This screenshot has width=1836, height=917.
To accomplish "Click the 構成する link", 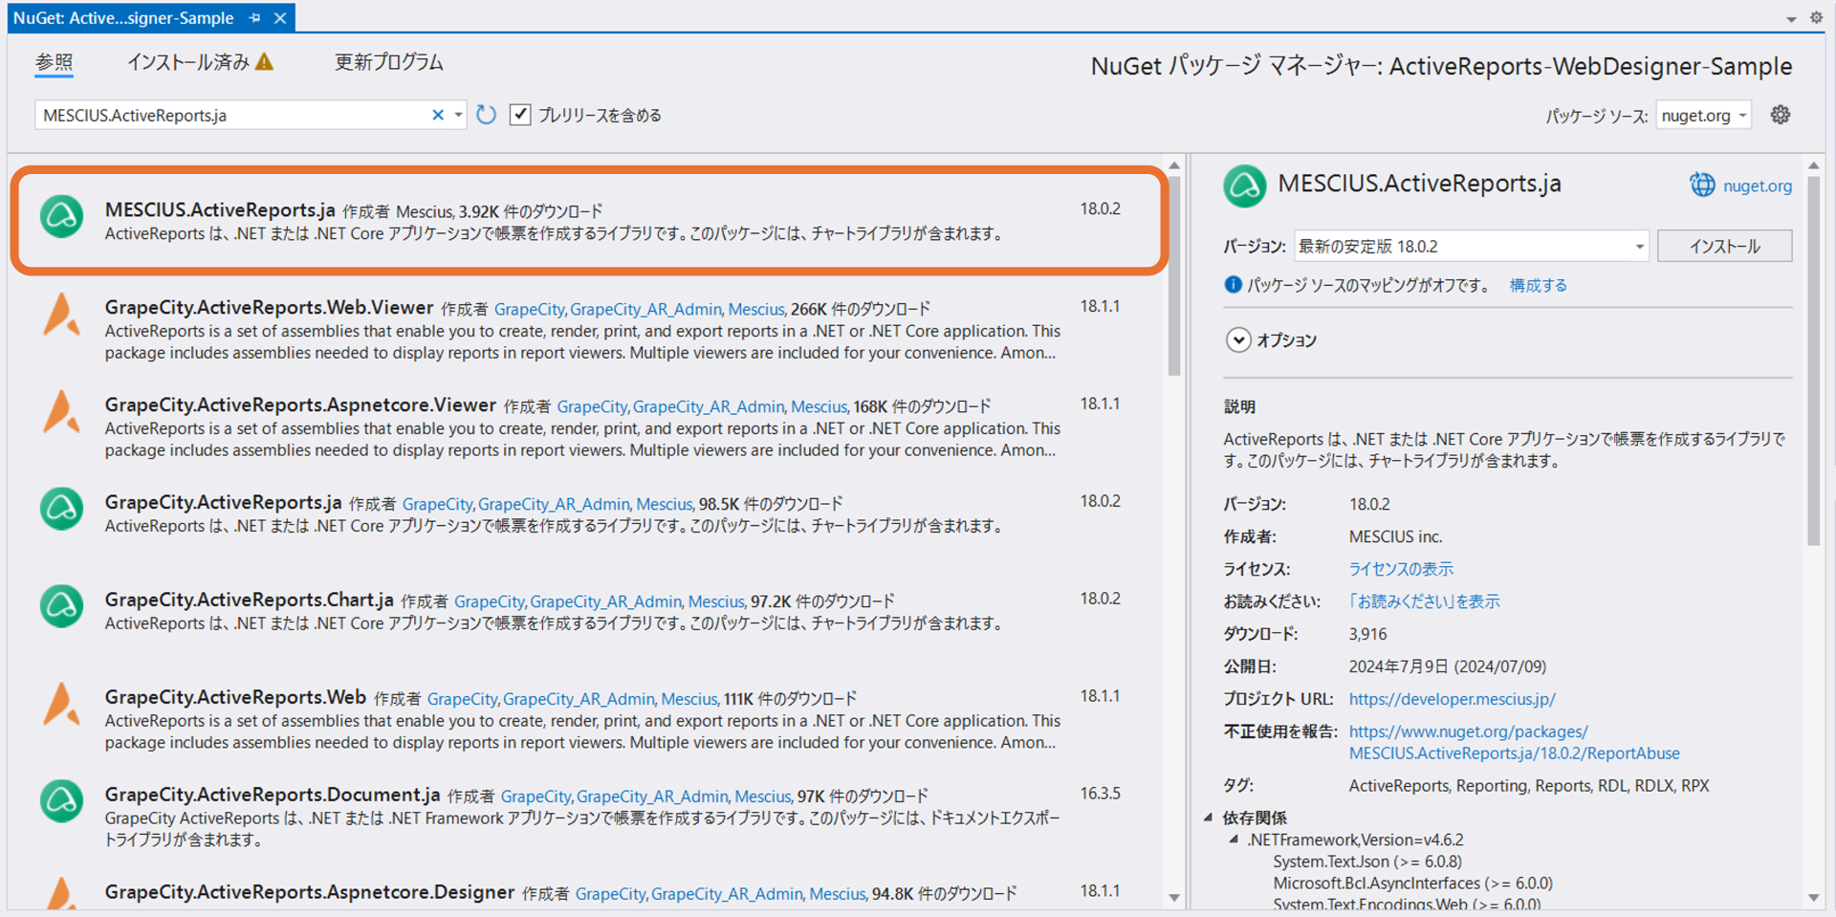I will coord(1538,285).
